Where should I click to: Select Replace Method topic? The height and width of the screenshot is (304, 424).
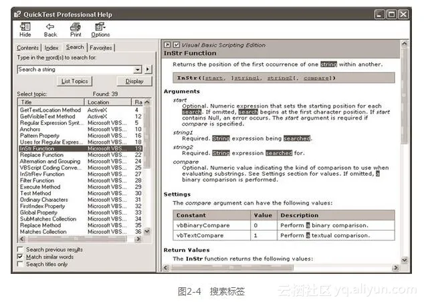coord(40,225)
